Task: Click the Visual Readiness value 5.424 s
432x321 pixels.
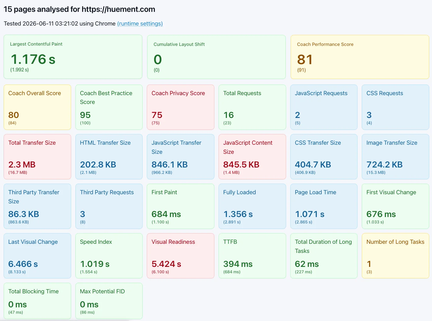Action: (166, 264)
